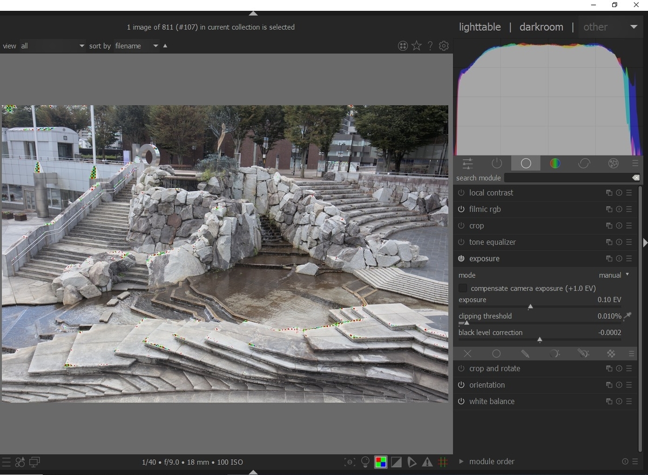Expand the white balance module
The width and height of the screenshot is (648, 475).
[x=491, y=402]
